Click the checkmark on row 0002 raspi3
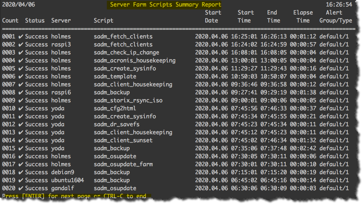The image size is (362, 204). (x=21, y=45)
